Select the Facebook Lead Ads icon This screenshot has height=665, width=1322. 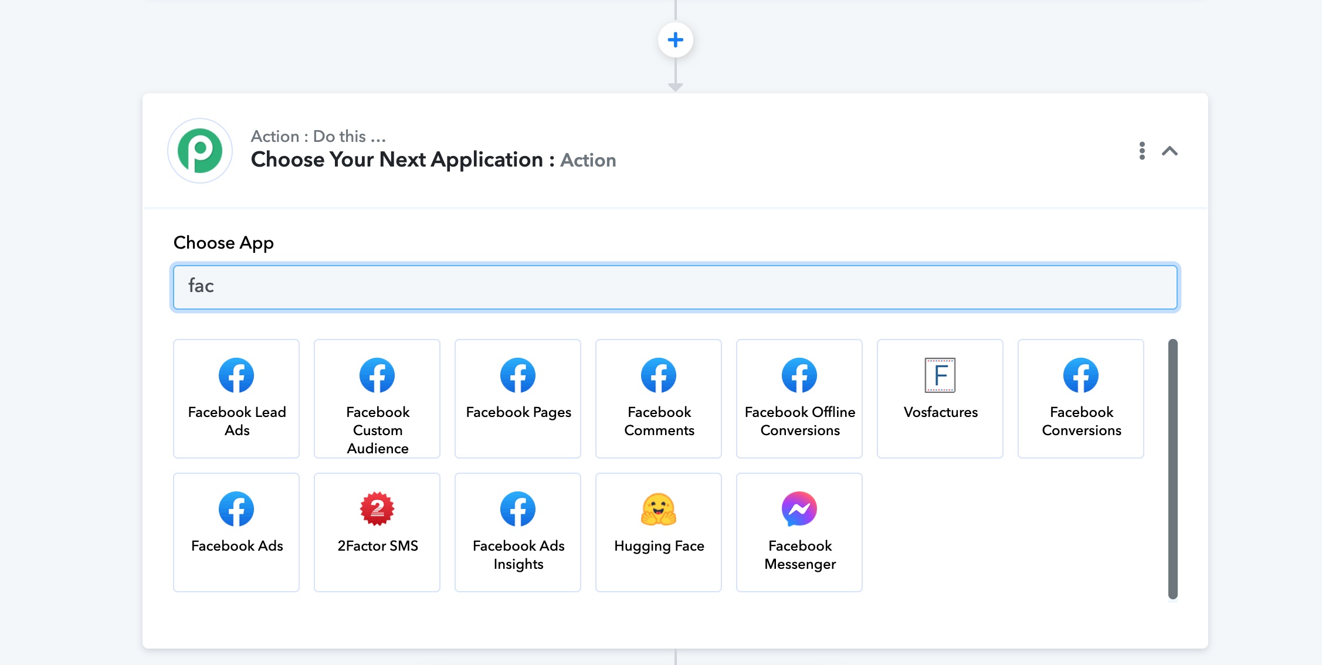tap(236, 375)
